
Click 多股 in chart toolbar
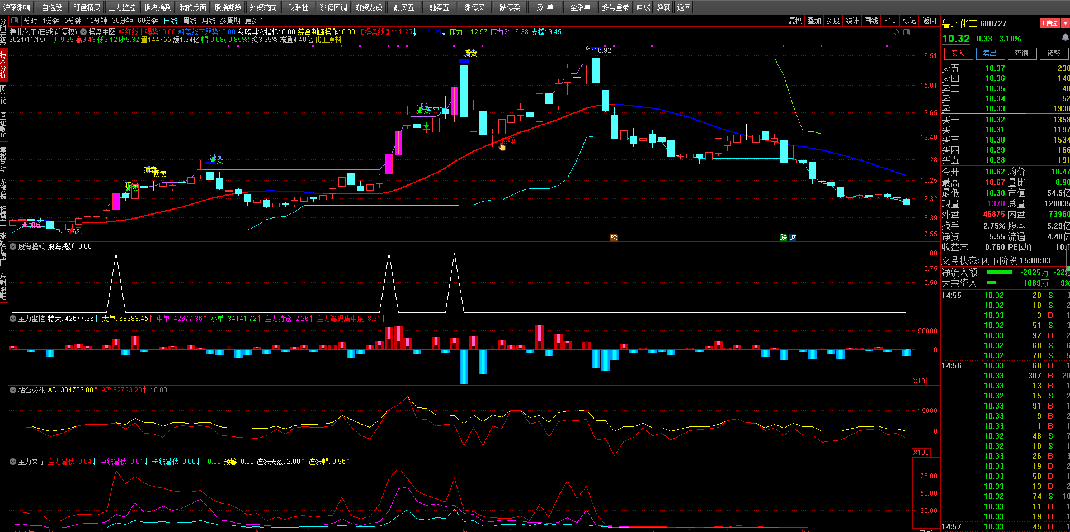pos(833,21)
